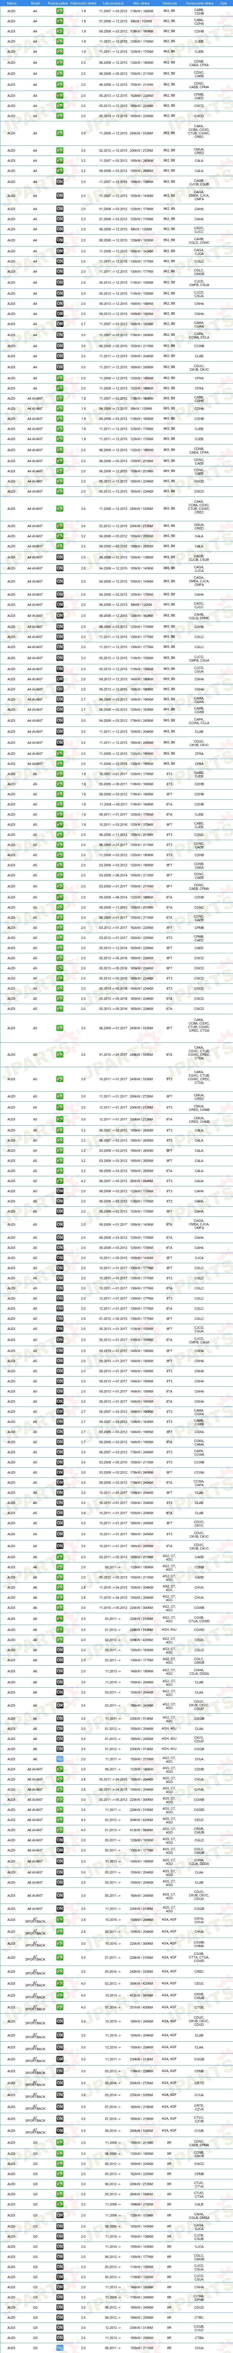The width and height of the screenshot is (233, 2353).
Task: Click the blue fuel icon in the last Q5 row
Action: (59, 2348)
